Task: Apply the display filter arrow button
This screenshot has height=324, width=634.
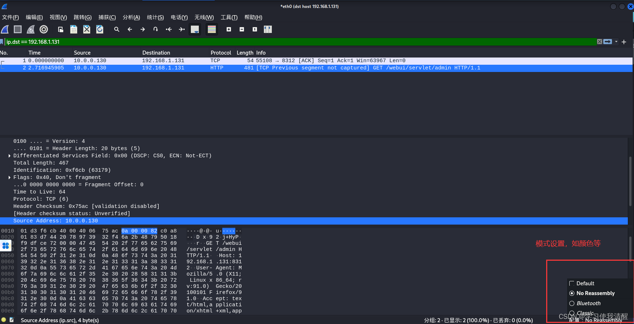Action: [608, 42]
